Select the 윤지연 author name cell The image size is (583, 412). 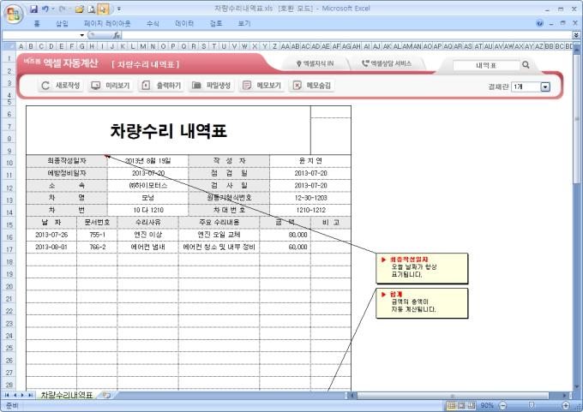click(310, 161)
